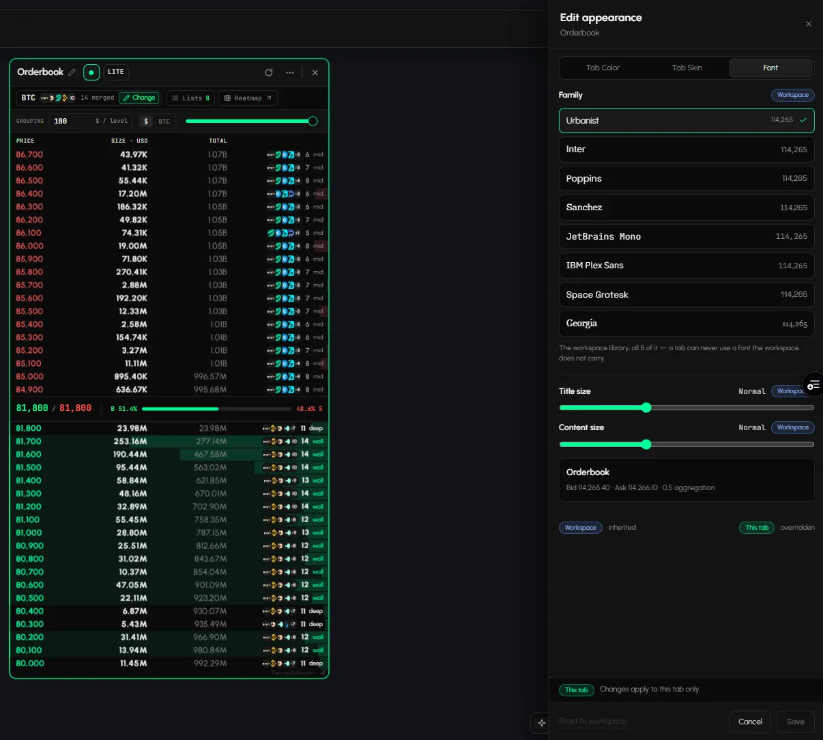Image resolution: width=823 pixels, height=740 pixels.
Task: Click the Content size slider handle
Action: tap(646, 444)
